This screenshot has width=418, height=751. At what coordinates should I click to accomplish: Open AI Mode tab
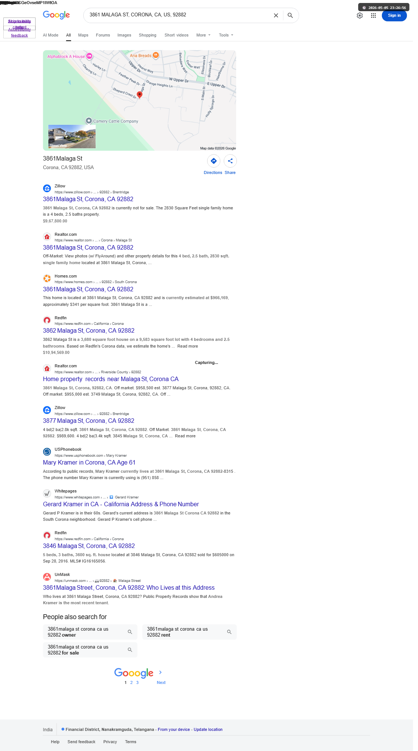[x=51, y=35]
